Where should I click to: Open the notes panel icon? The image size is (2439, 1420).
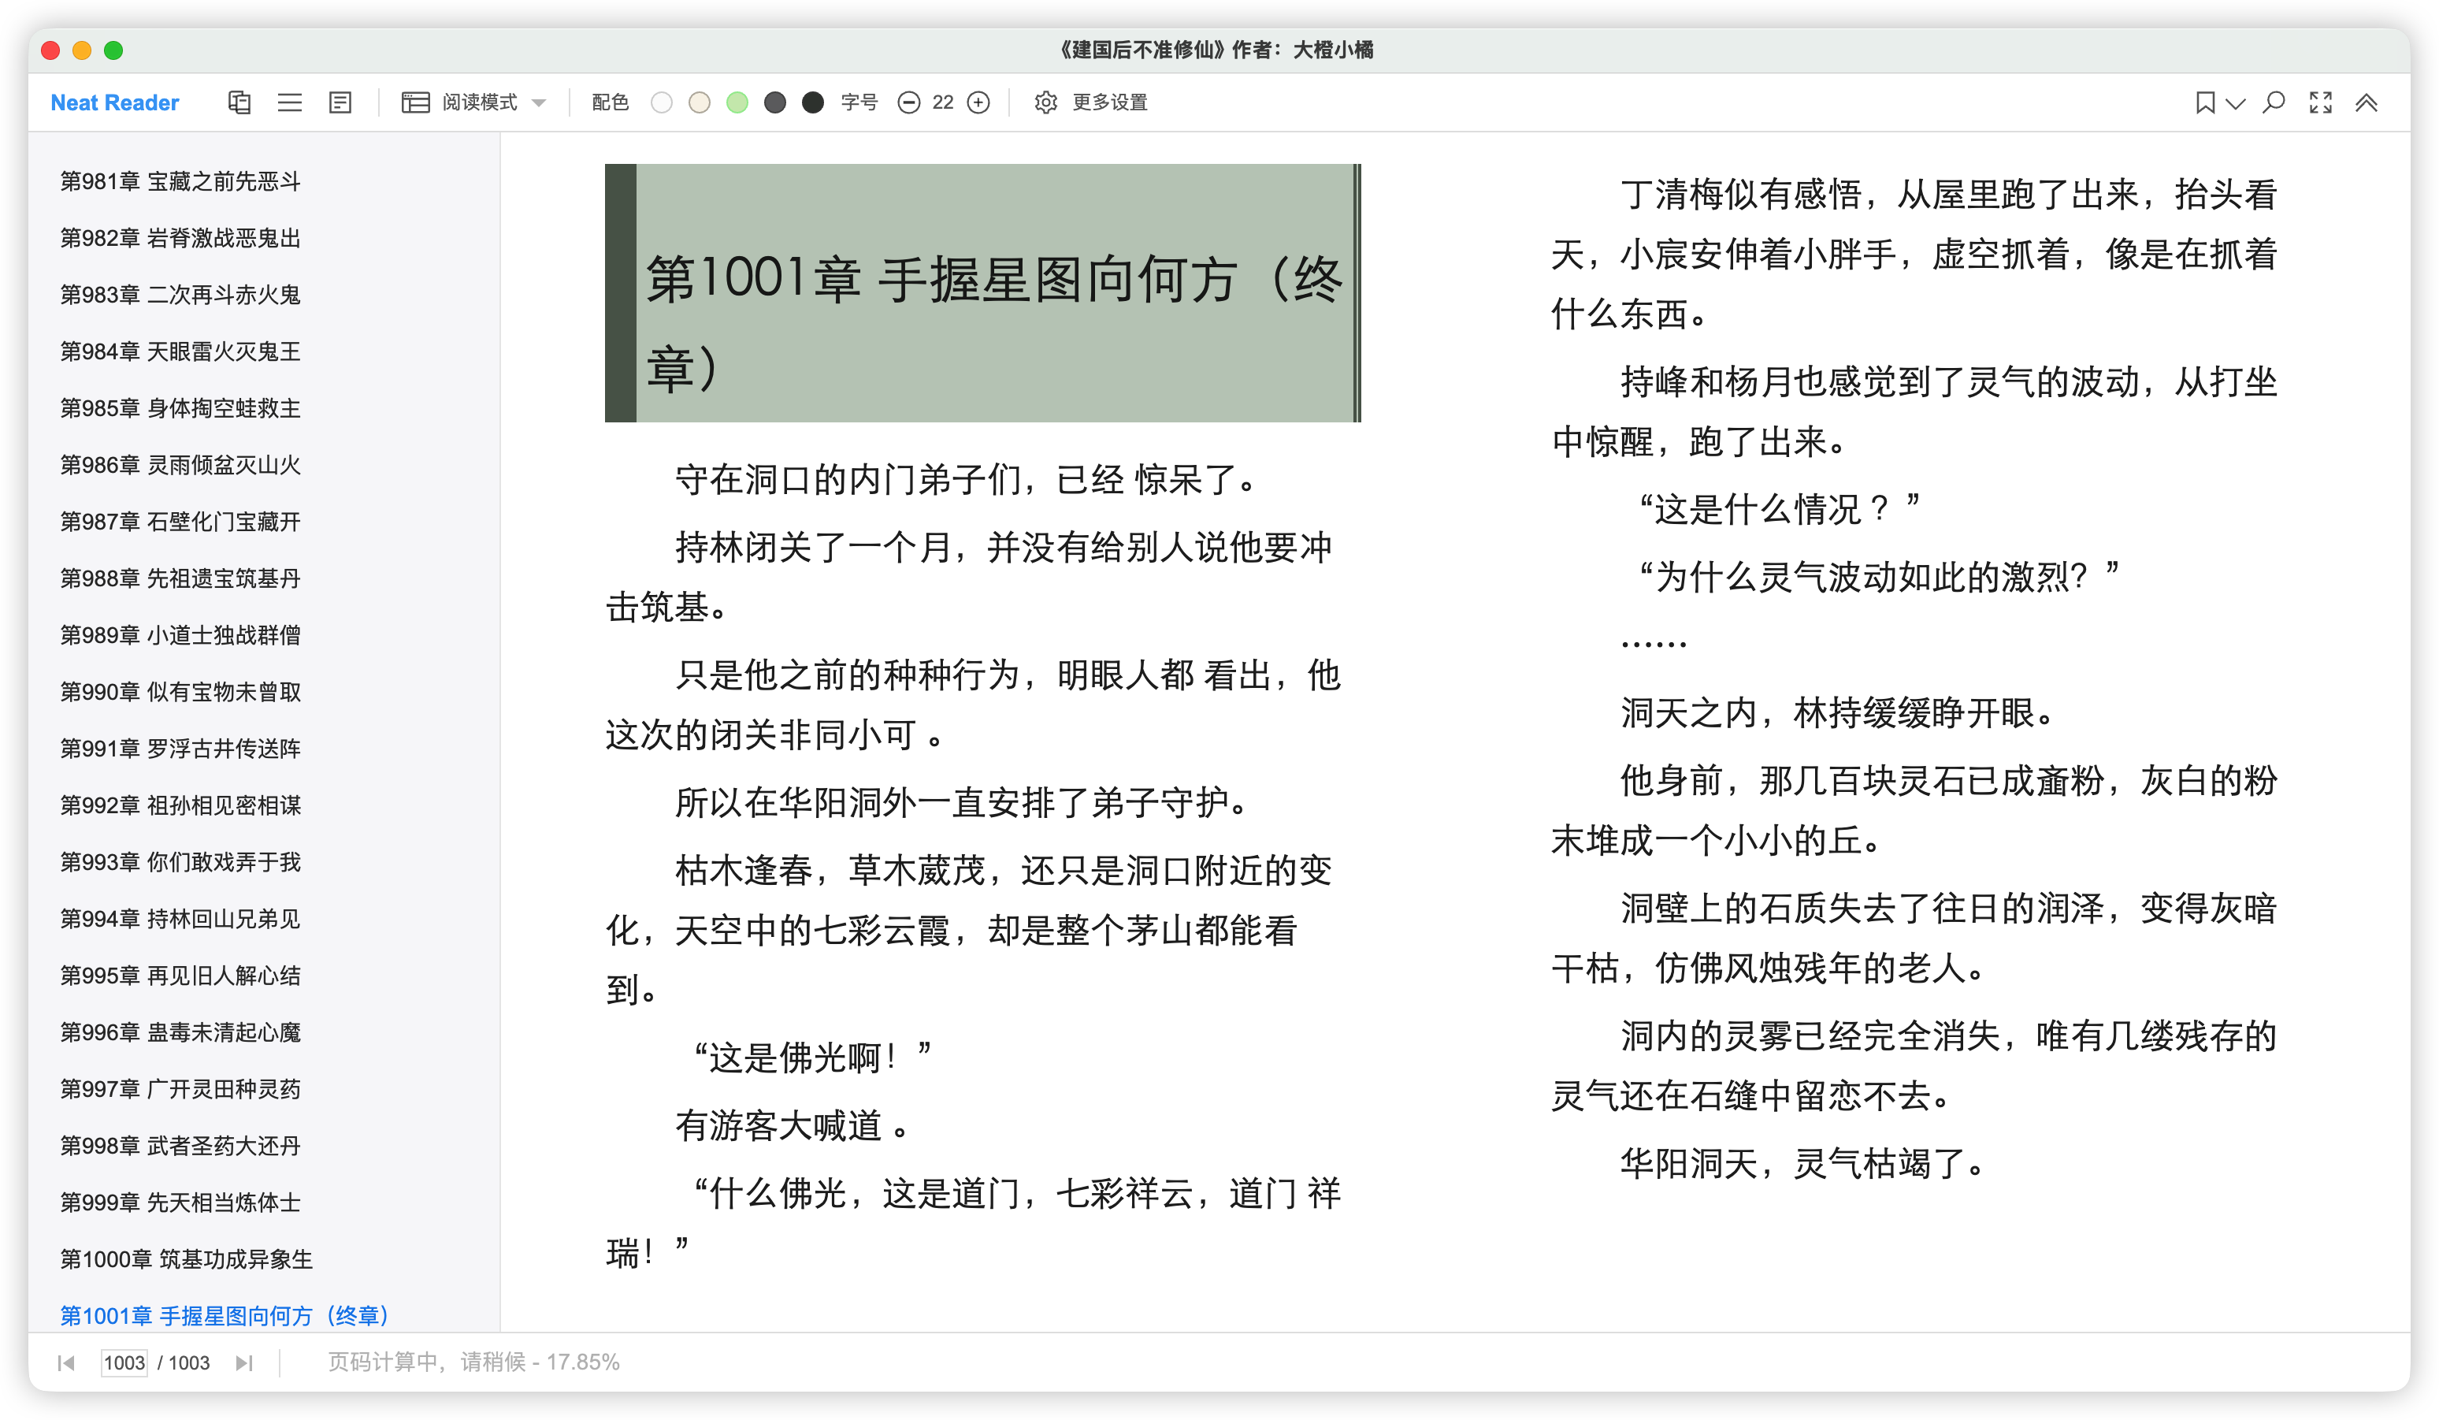coord(340,102)
